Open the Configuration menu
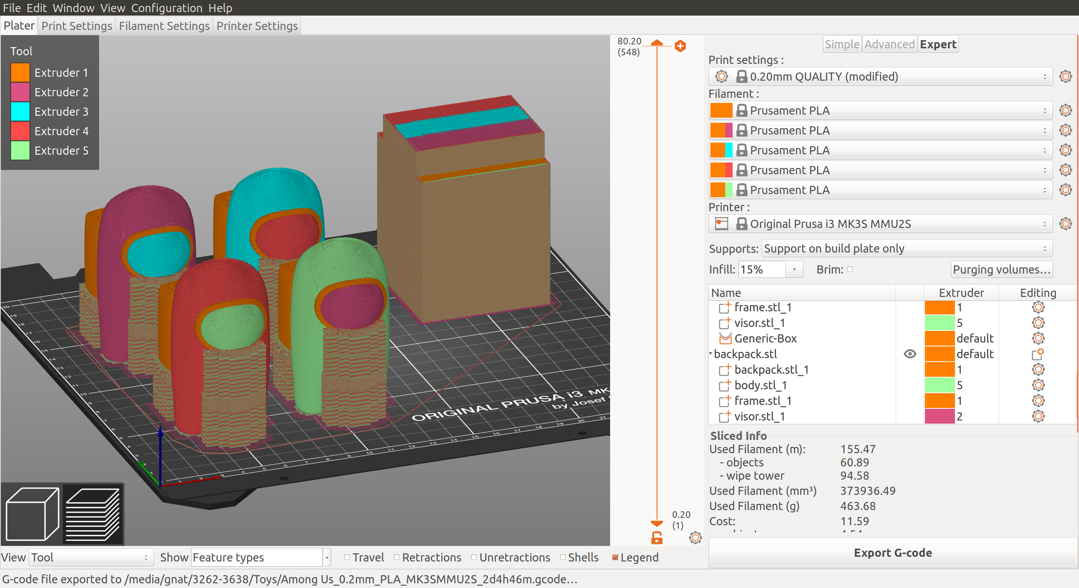Screen dimensions: 1079x588 [167, 8]
